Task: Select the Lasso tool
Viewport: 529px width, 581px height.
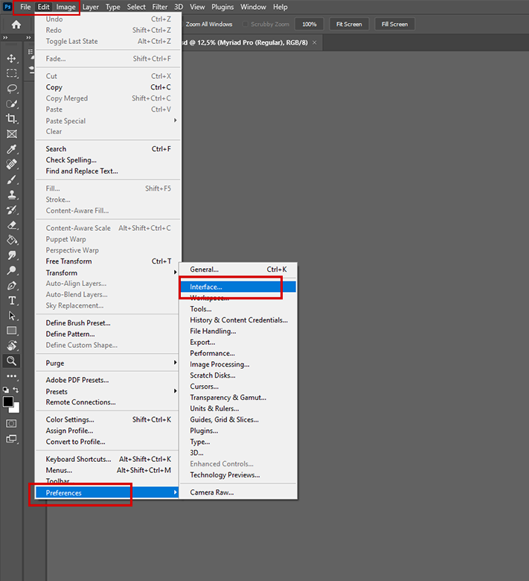Action: 11,89
